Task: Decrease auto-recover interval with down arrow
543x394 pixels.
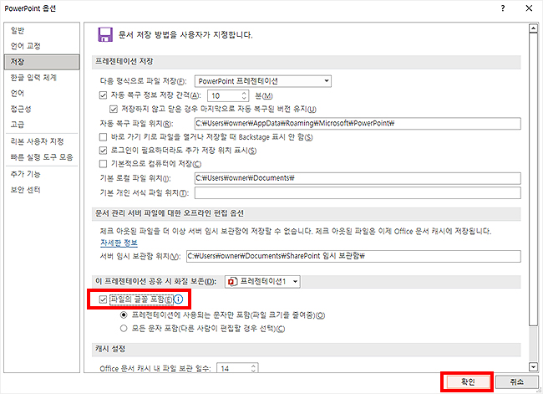Action: [x=244, y=98]
